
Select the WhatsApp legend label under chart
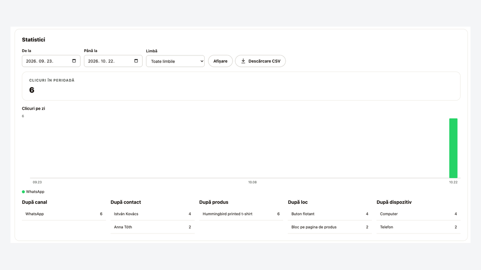coord(35,191)
